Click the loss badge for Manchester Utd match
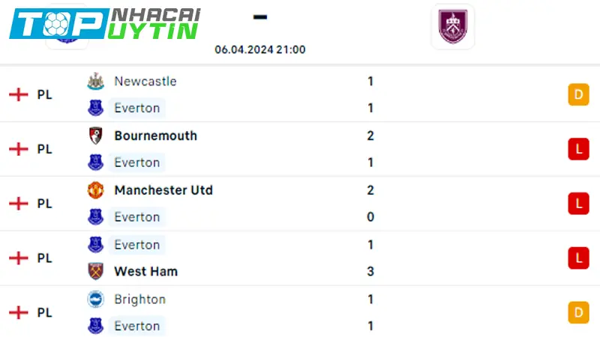This screenshot has height=337, width=600. click(x=578, y=203)
